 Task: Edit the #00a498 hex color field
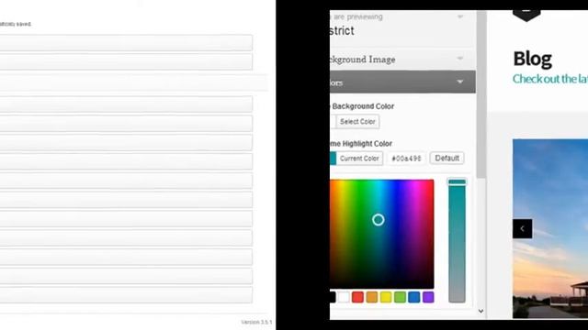pos(406,159)
